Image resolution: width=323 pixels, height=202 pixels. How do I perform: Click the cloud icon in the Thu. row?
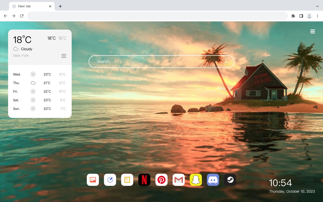tap(33, 83)
